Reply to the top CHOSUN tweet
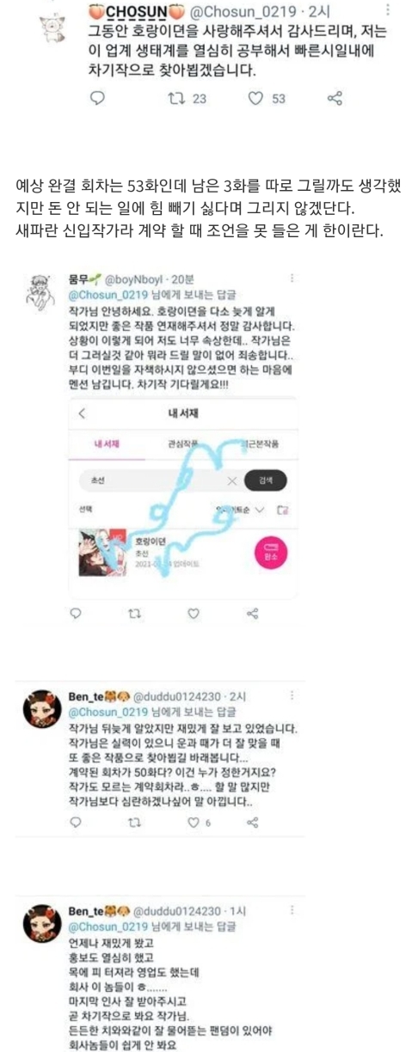 click(x=96, y=99)
